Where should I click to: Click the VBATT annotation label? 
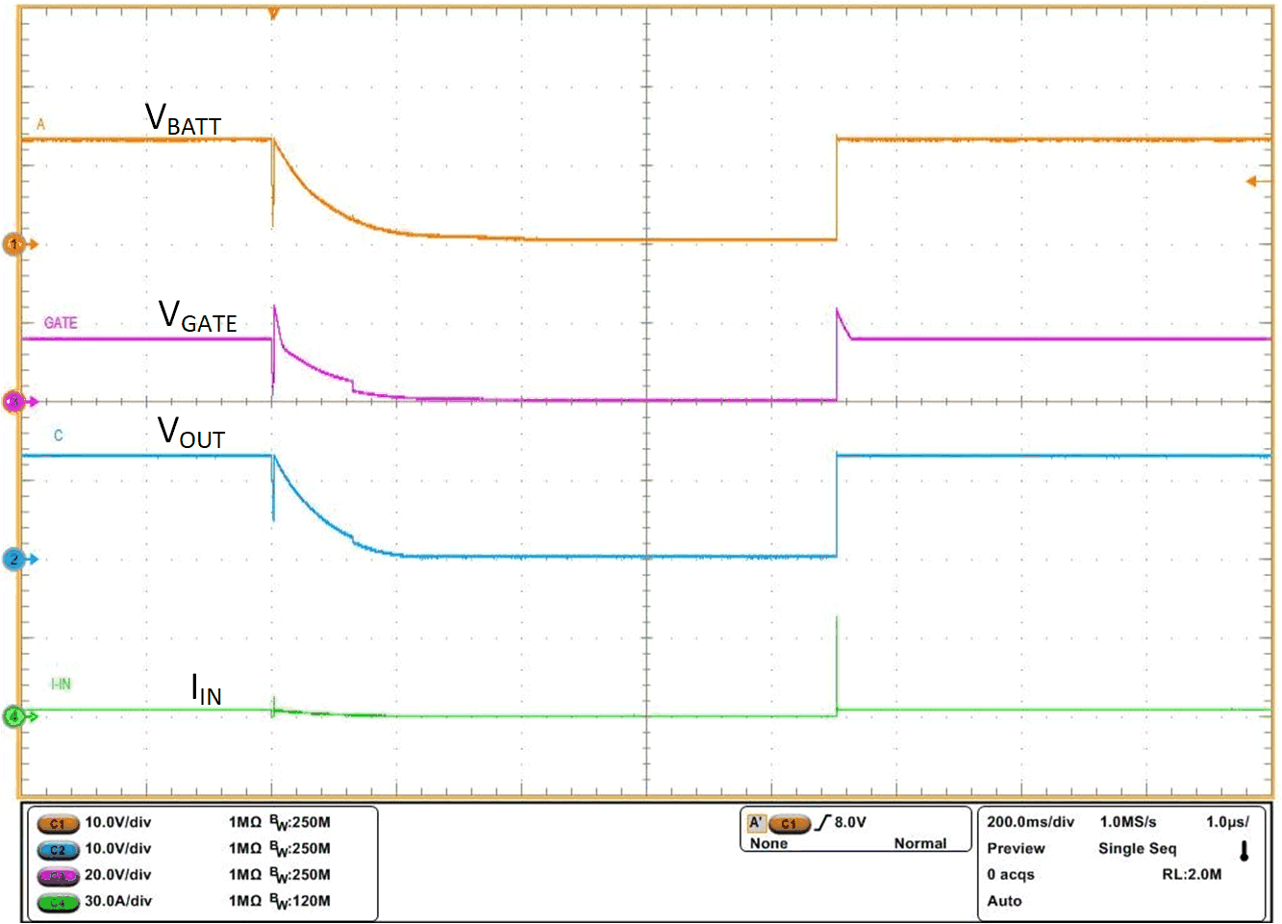point(183,119)
